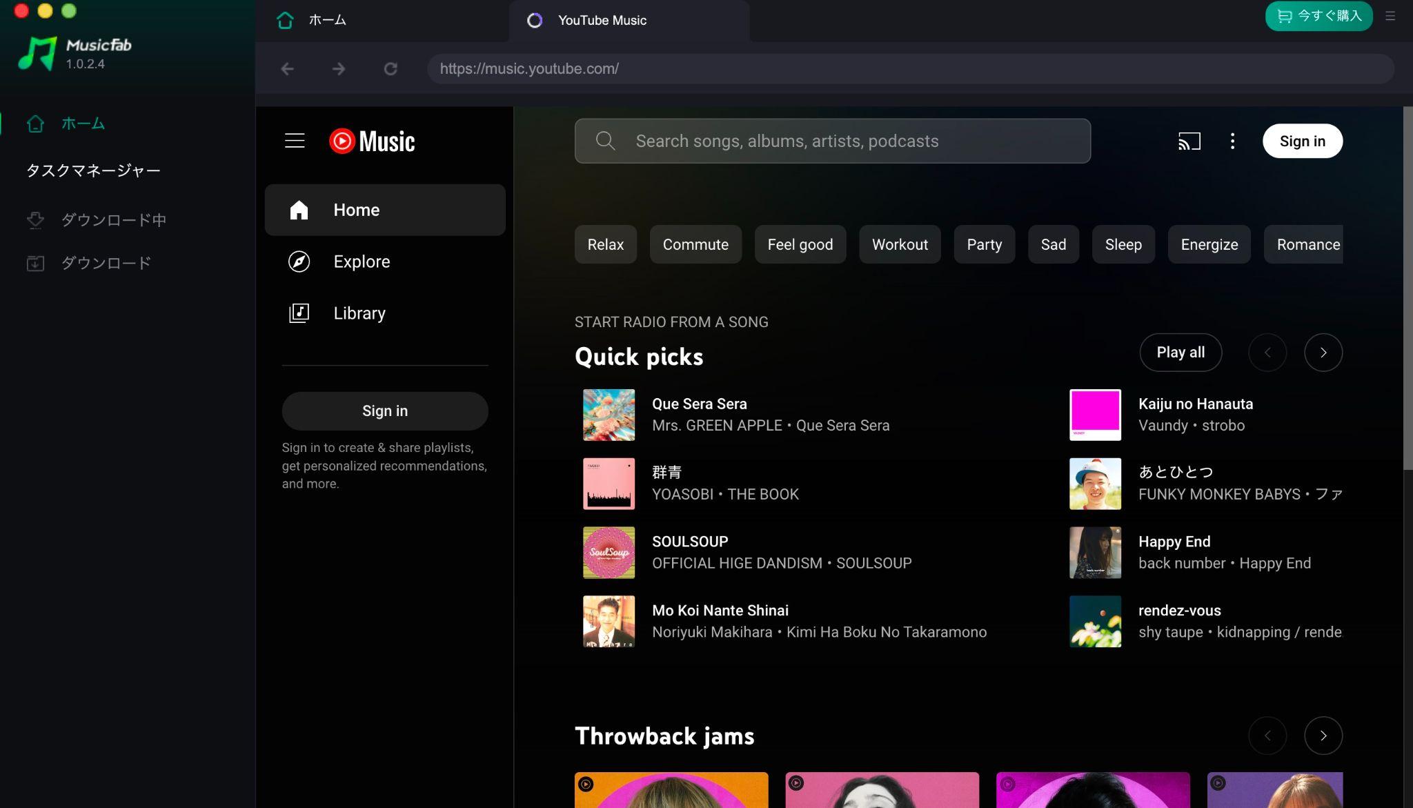Select the Commute mood chip
The height and width of the screenshot is (808, 1413).
[x=695, y=244]
